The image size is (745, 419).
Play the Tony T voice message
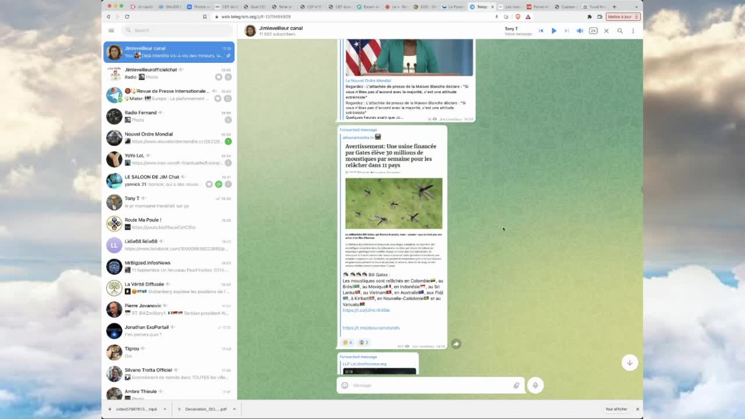pyautogui.click(x=554, y=31)
